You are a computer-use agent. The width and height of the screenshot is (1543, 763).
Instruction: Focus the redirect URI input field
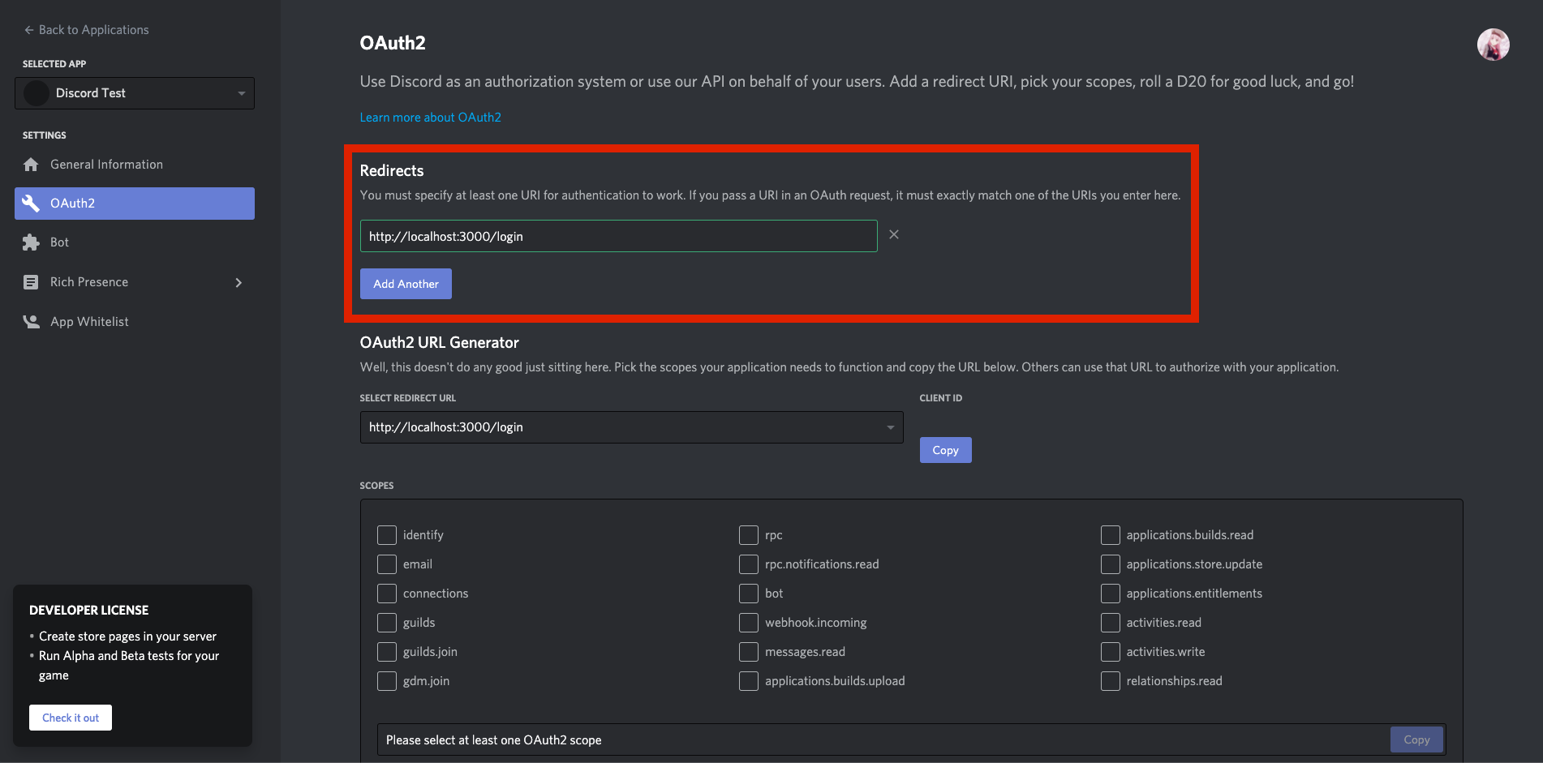pyautogui.click(x=618, y=236)
